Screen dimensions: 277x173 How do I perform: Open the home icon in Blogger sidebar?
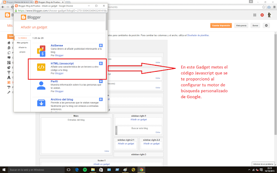point(9,43)
